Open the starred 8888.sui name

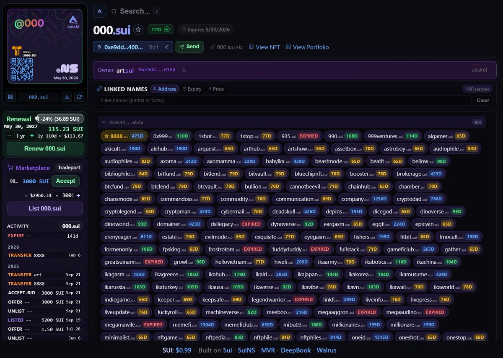coord(124,136)
